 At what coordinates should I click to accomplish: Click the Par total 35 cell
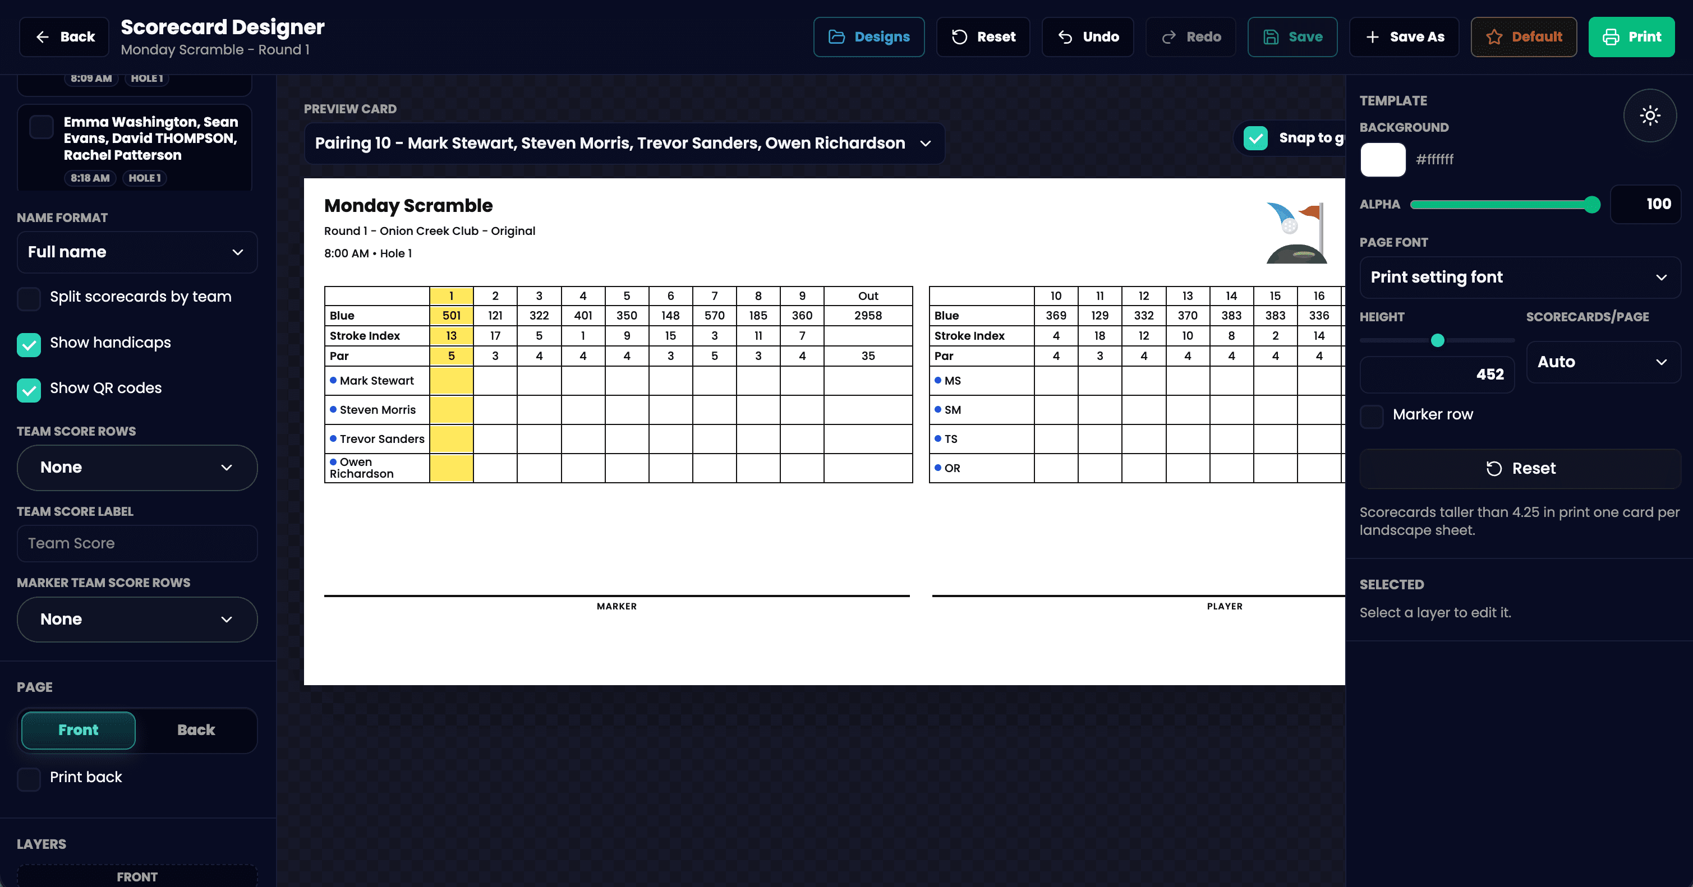tap(867, 356)
